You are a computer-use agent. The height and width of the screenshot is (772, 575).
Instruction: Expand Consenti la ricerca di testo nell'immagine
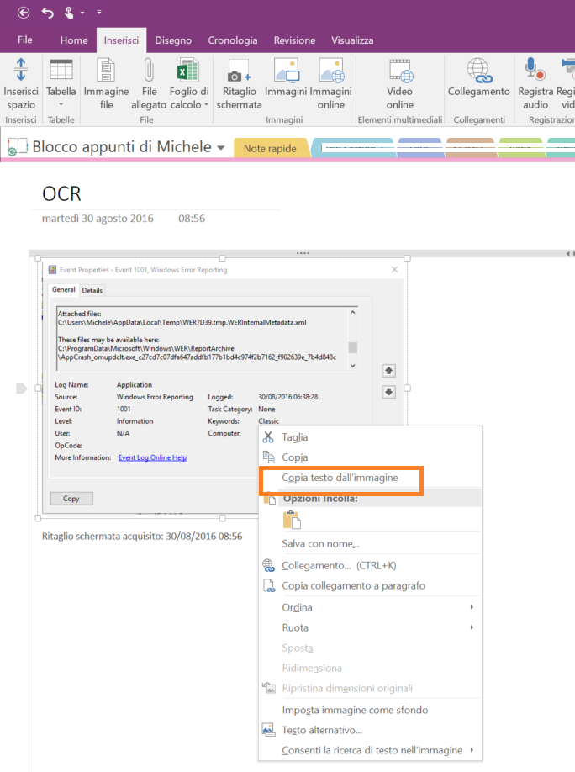pos(370,750)
